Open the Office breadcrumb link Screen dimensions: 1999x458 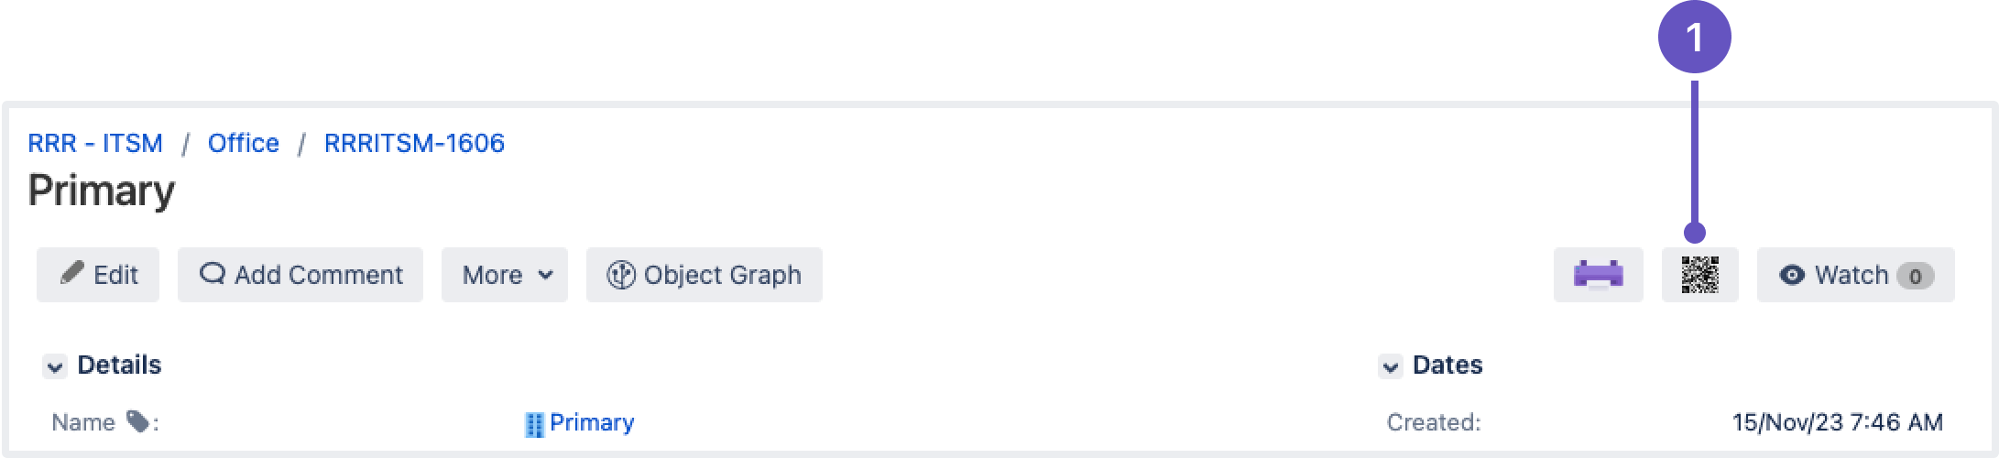tap(244, 143)
